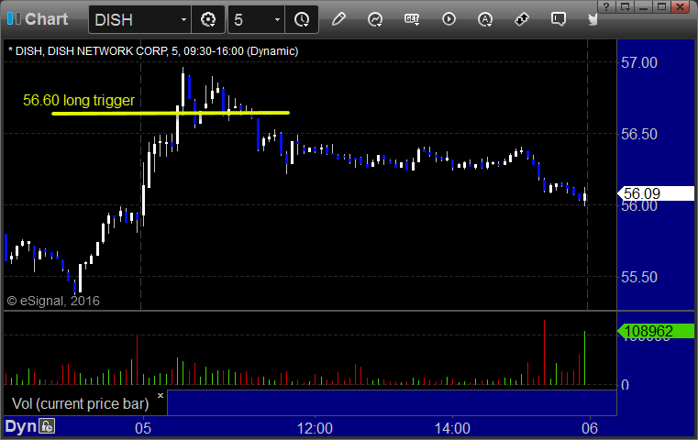Click the diamond arrows link icon

tap(522, 19)
